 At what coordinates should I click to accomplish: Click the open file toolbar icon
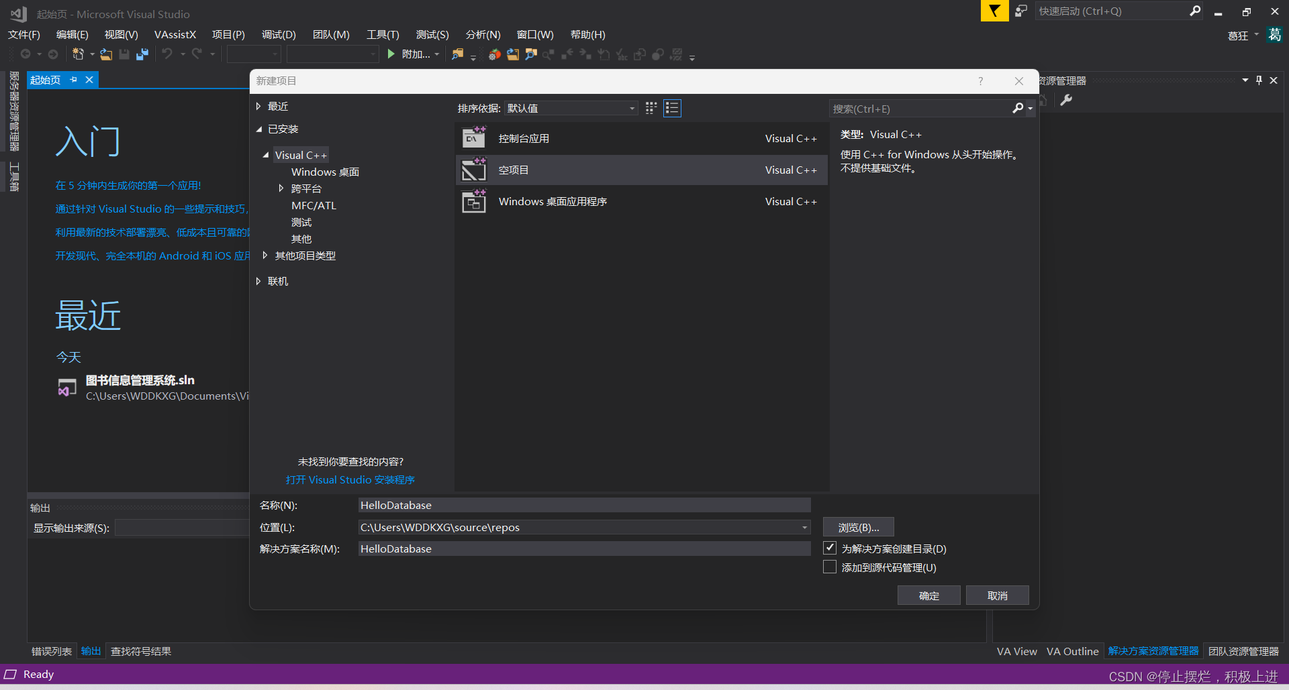106,54
